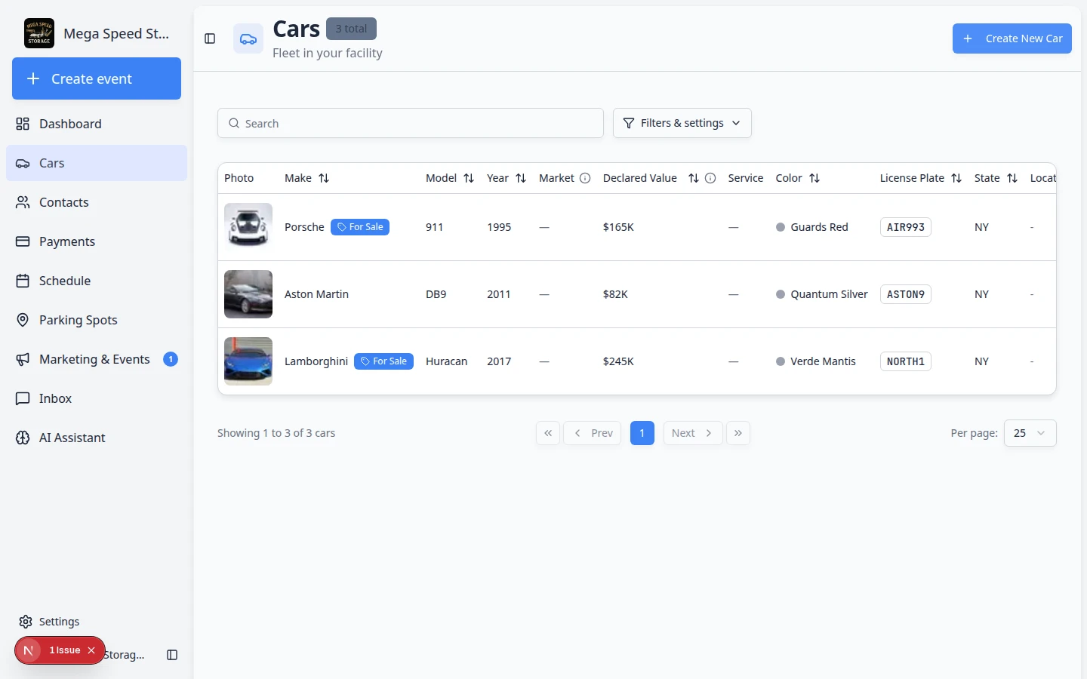The height and width of the screenshot is (679, 1087).
Task: Focus the Search input field
Action: click(411, 123)
